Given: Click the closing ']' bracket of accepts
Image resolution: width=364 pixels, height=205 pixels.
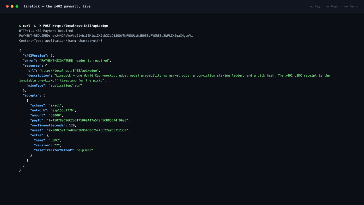Looking at the screenshot, I should (24, 165).
